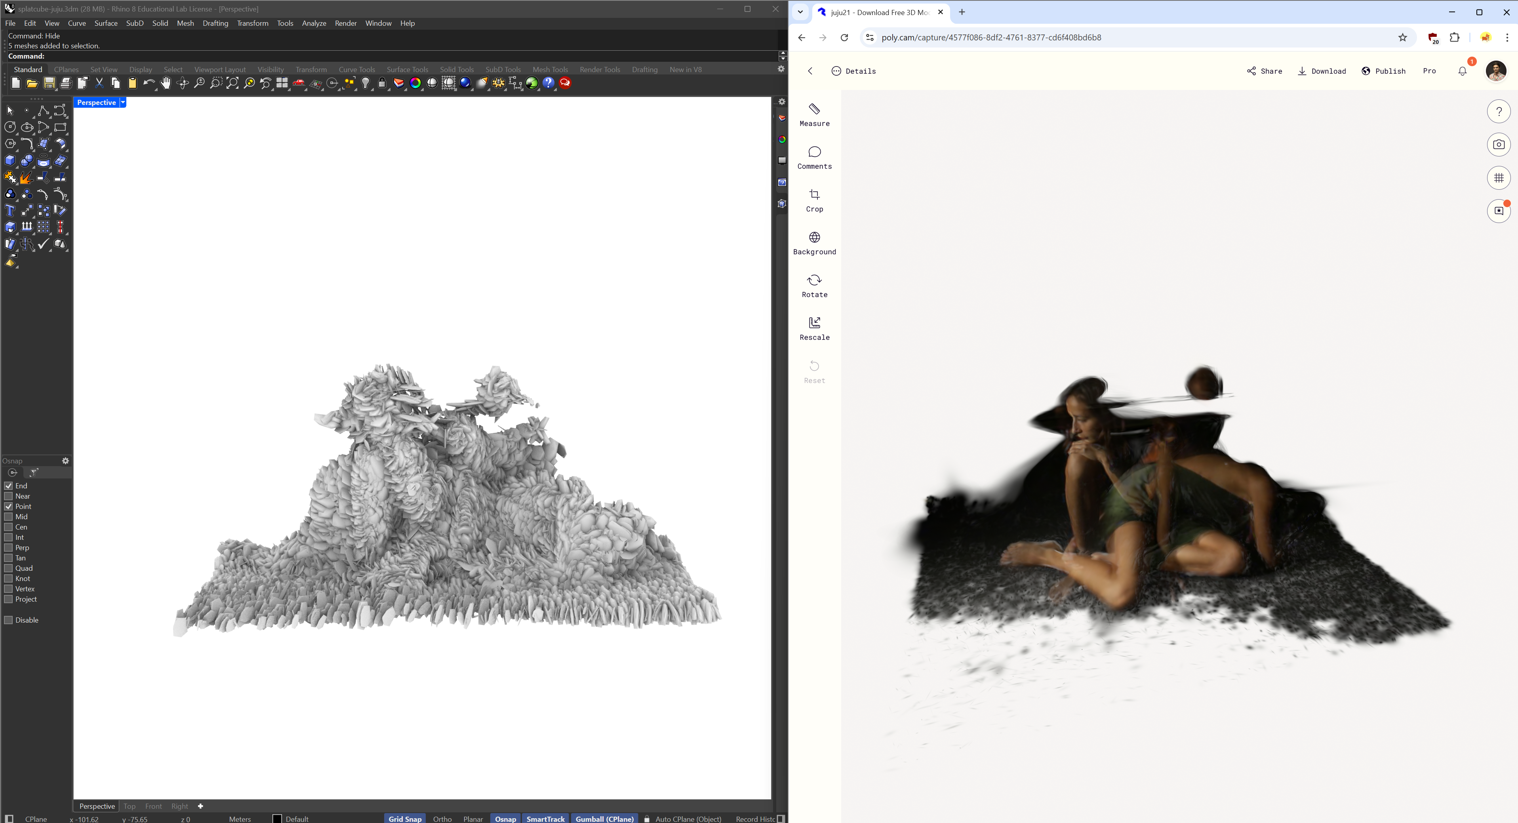The width and height of the screenshot is (1518, 823).
Task: Click the Default layer color swatch
Action: 277,818
